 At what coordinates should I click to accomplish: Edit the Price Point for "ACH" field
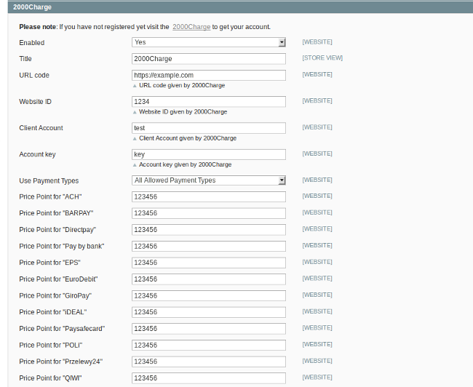(x=208, y=197)
